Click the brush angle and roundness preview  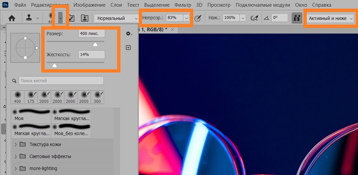[25, 48]
